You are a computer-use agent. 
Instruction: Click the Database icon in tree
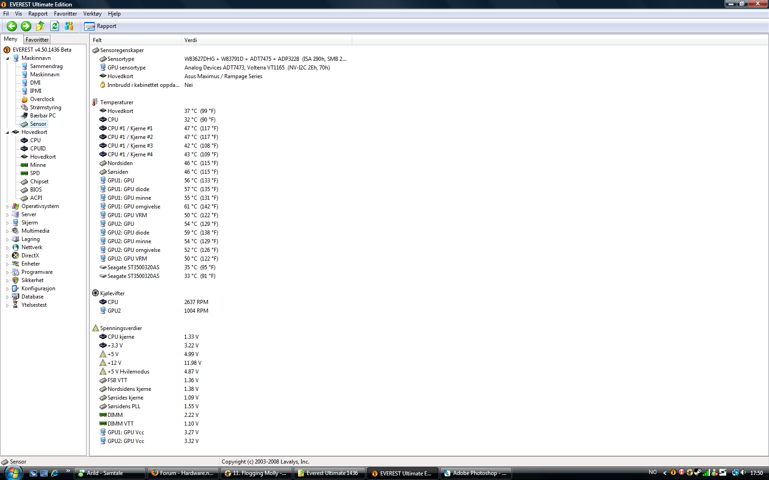click(x=16, y=297)
